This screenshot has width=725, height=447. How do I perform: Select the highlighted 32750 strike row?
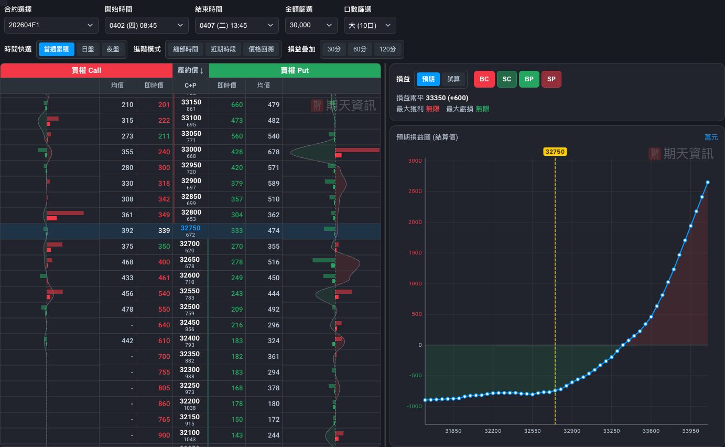(190, 231)
